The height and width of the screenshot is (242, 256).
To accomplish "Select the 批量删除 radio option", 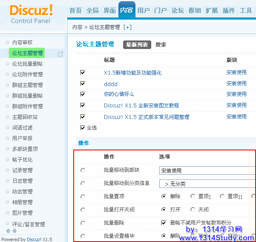I will pyautogui.click(x=83, y=223).
